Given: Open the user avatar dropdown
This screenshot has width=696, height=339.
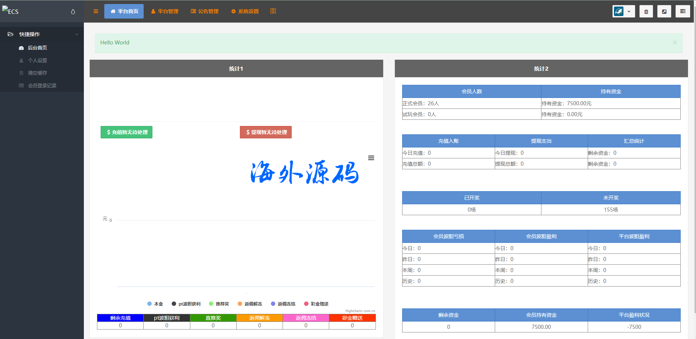Looking at the screenshot, I should coord(623,12).
